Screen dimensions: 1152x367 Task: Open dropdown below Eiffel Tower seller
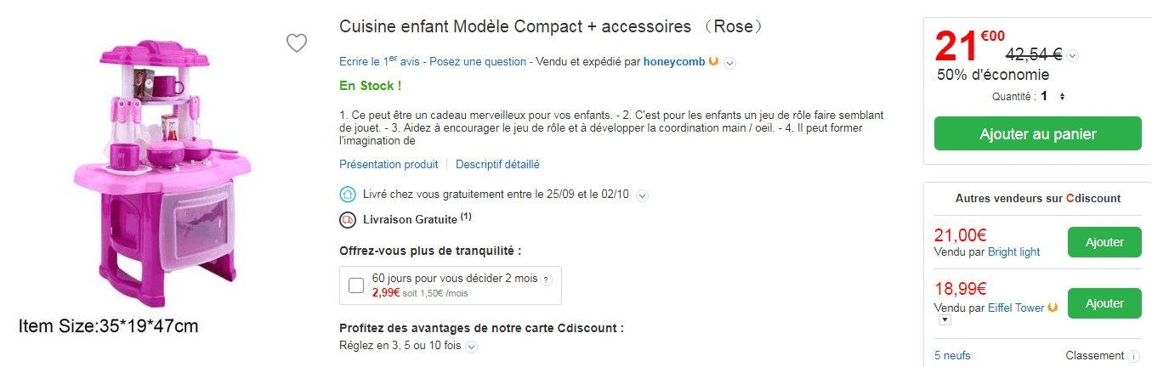coord(945,320)
